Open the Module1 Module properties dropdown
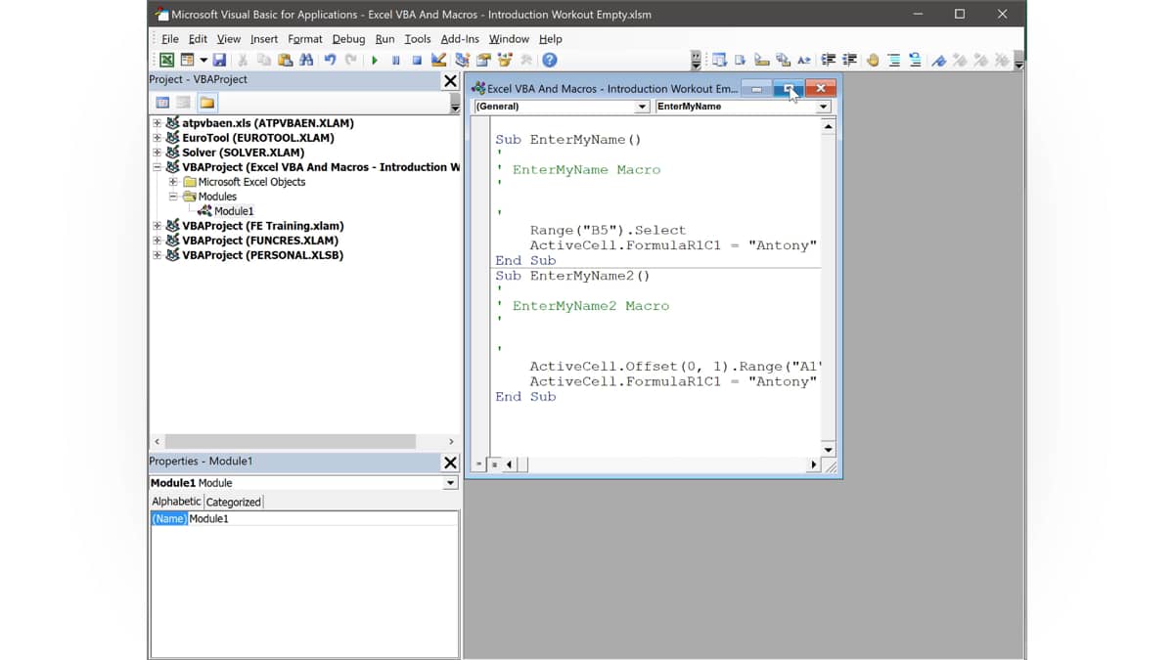Viewport: 1174px width, 660px height. pos(451,483)
